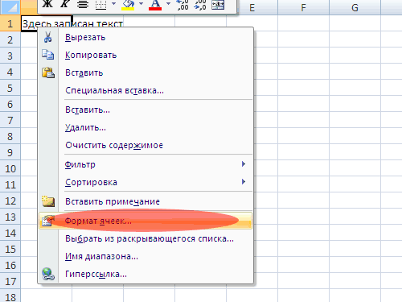This screenshot has height=302, width=402.
Task: Select row 10 header
Action: click(x=10, y=168)
